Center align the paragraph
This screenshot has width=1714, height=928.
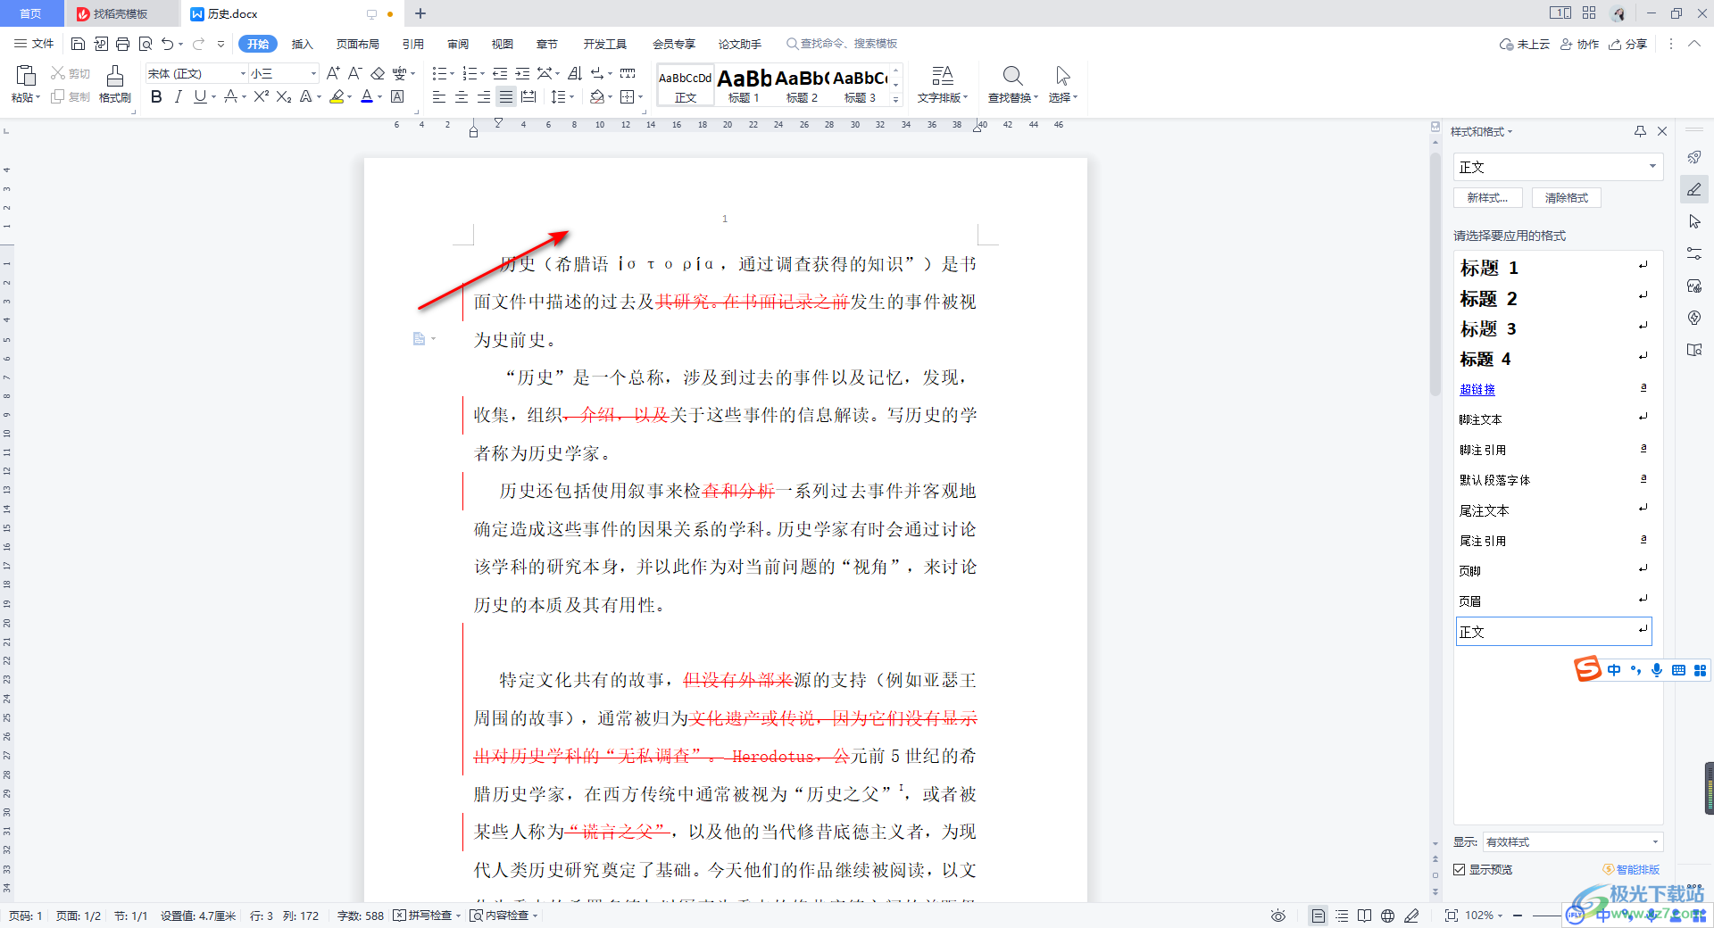[x=462, y=96]
